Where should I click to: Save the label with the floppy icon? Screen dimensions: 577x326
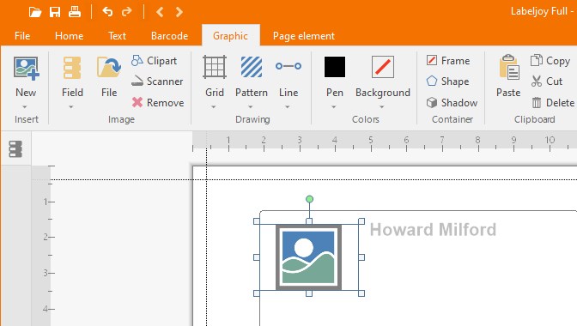tap(55, 12)
